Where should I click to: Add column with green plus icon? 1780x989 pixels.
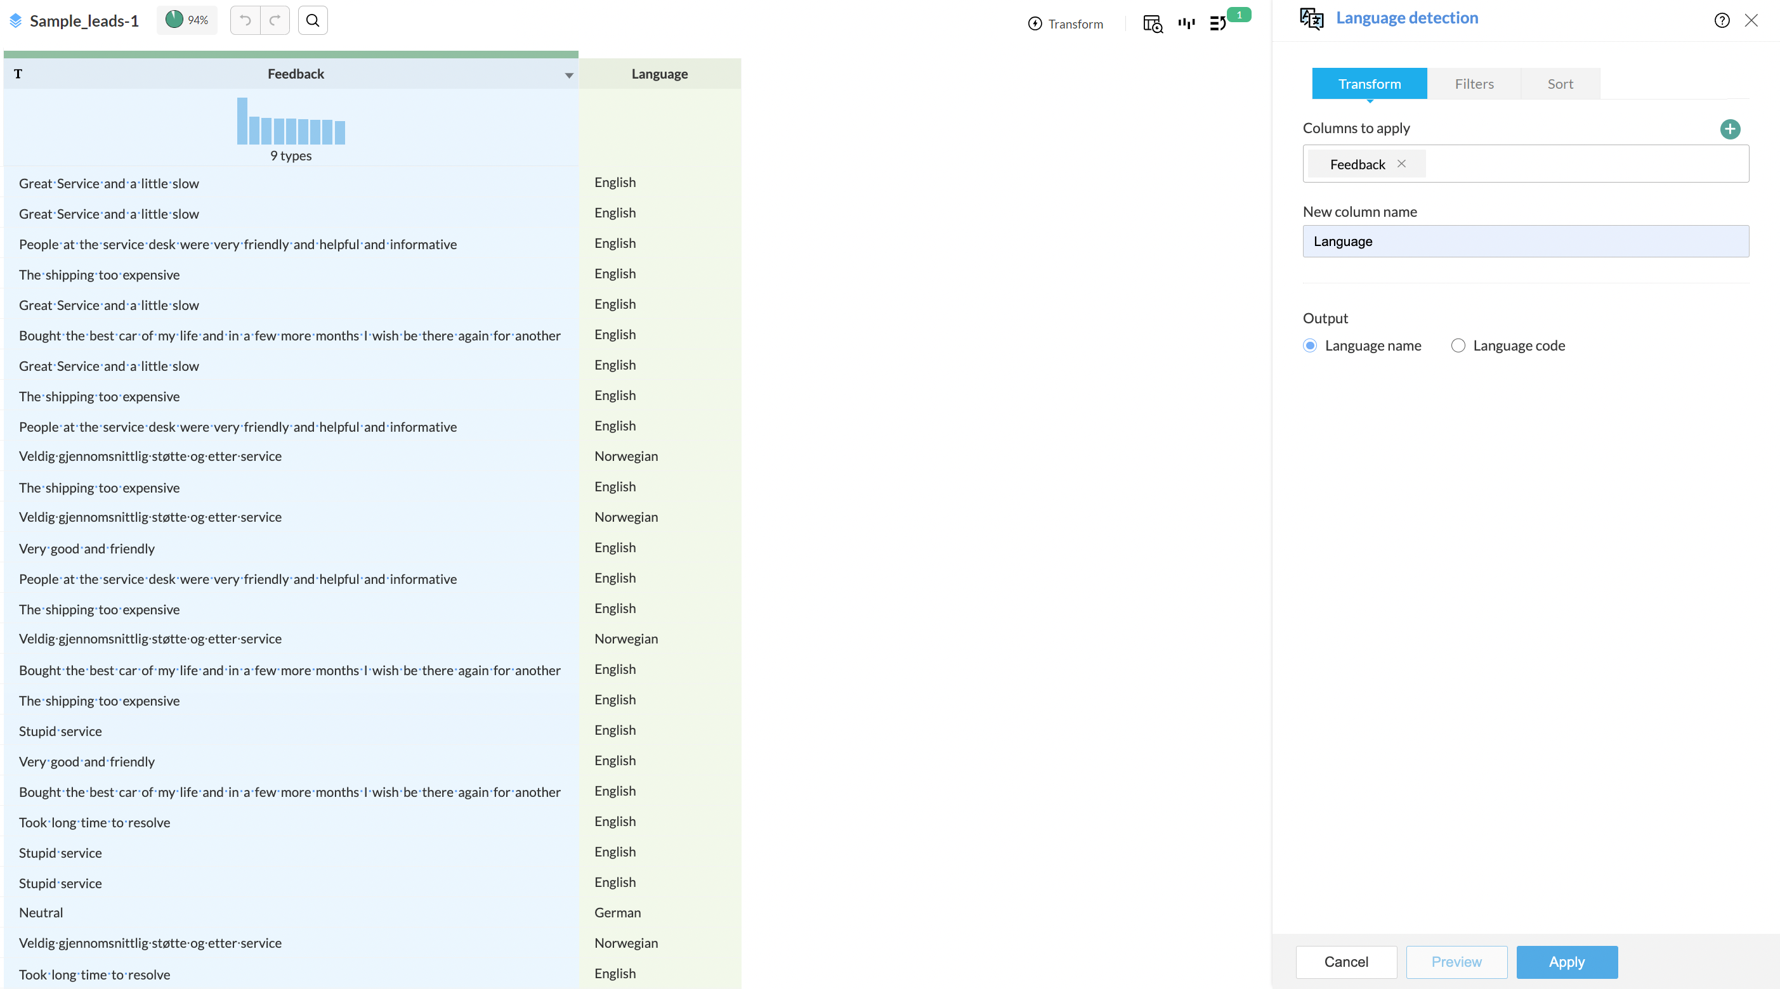point(1729,129)
